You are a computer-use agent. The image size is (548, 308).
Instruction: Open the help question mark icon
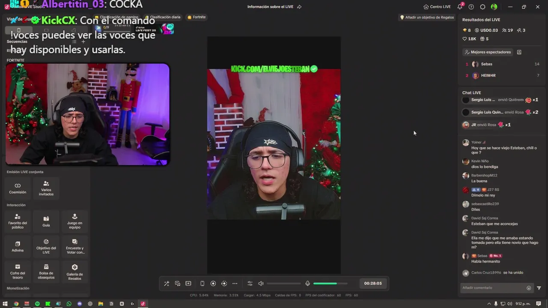tap(471, 7)
